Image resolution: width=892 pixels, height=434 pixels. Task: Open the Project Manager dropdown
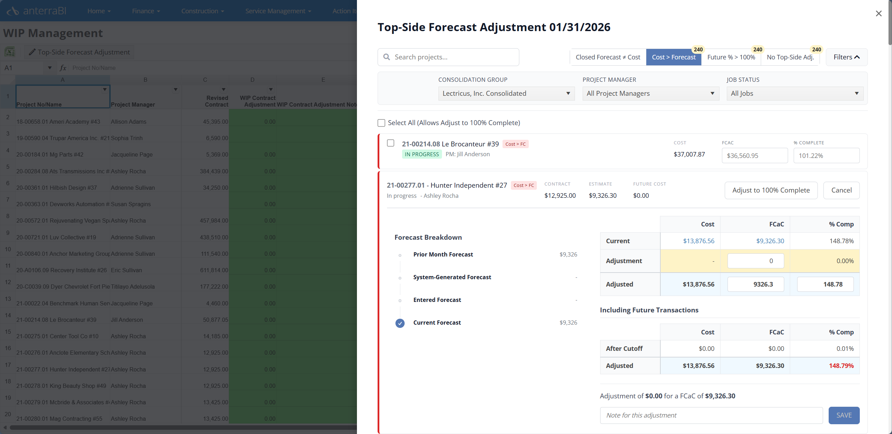pyautogui.click(x=650, y=94)
